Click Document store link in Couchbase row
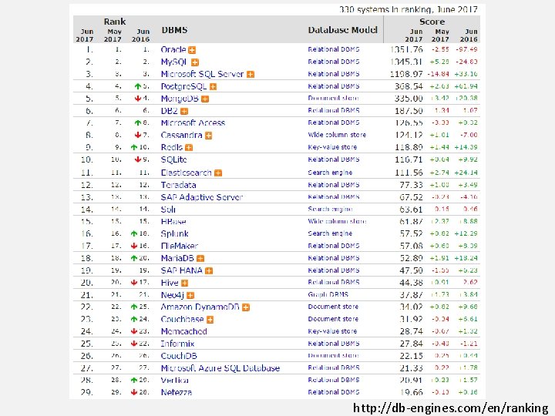 pyautogui.click(x=333, y=319)
